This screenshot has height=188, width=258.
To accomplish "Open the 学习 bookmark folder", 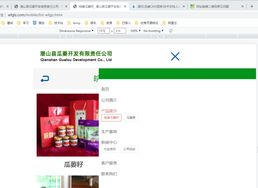I will [23, 23].
